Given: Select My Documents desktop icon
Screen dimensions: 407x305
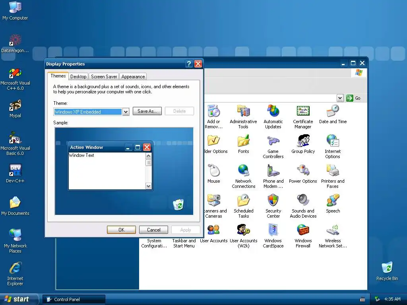Looking at the screenshot, I should point(15,203).
